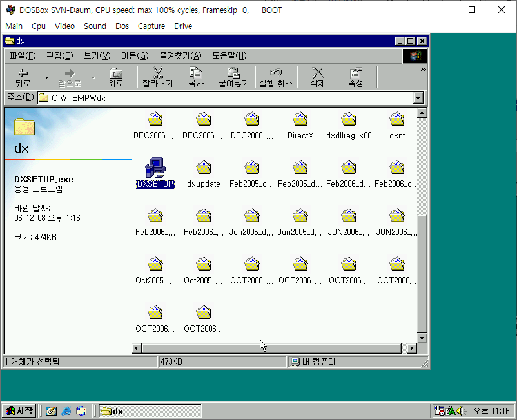Select the dxdllreg_x86 folder
The height and width of the screenshot is (420, 517).
pyautogui.click(x=349, y=125)
